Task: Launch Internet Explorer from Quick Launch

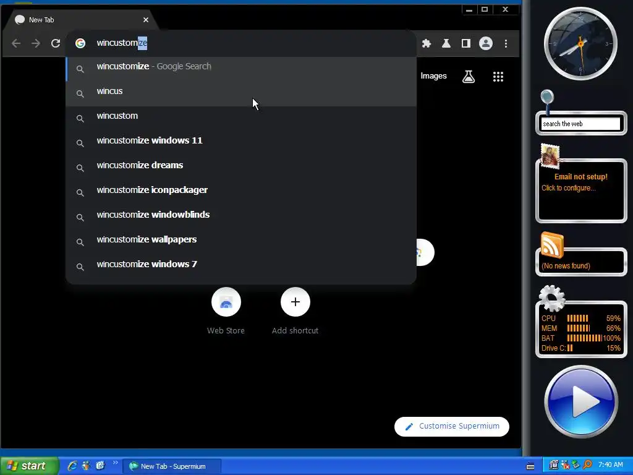Action: tap(72, 466)
